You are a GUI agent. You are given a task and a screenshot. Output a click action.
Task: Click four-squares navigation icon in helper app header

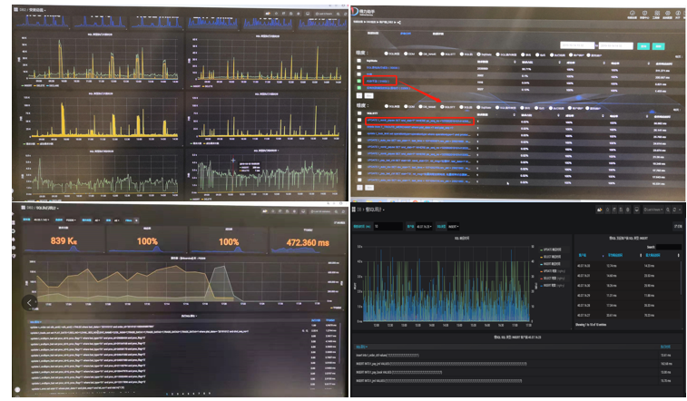657,13
